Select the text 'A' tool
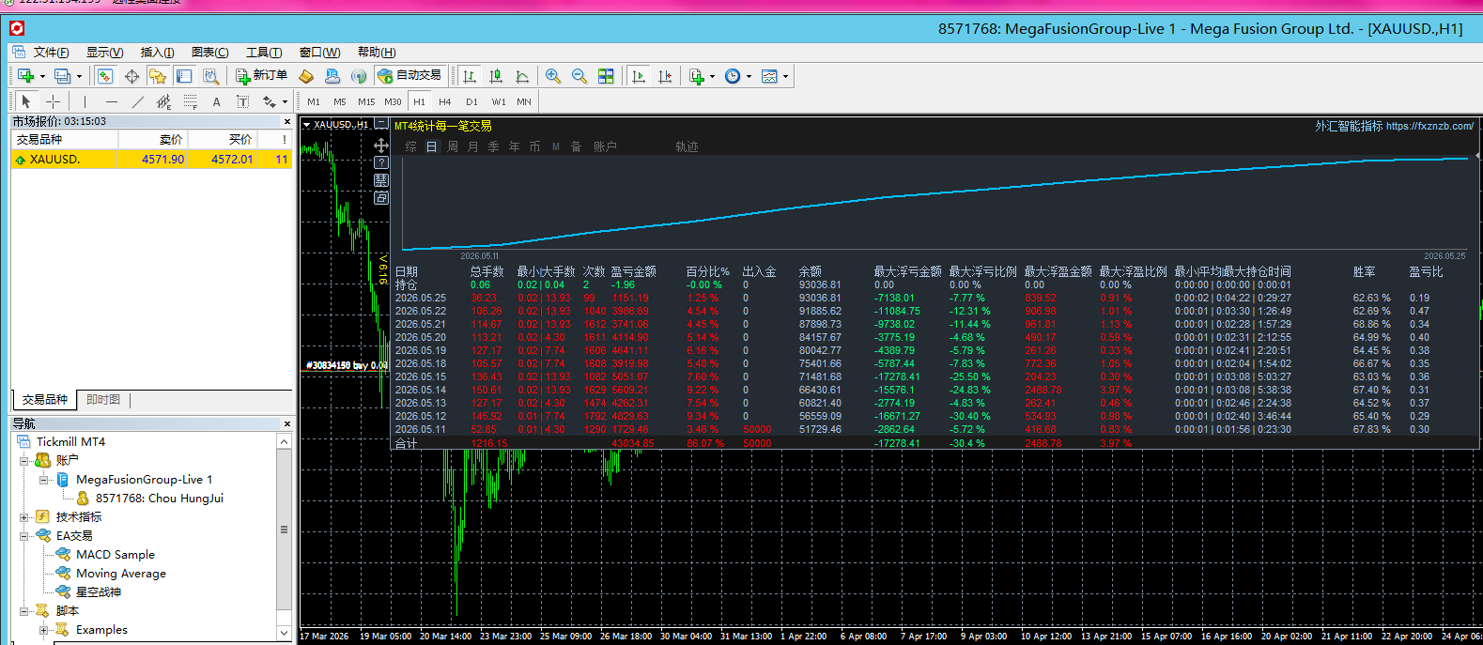The image size is (1483, 645). click(216, 101)
